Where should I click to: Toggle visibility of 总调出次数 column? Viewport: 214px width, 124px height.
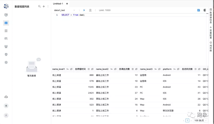136,69
